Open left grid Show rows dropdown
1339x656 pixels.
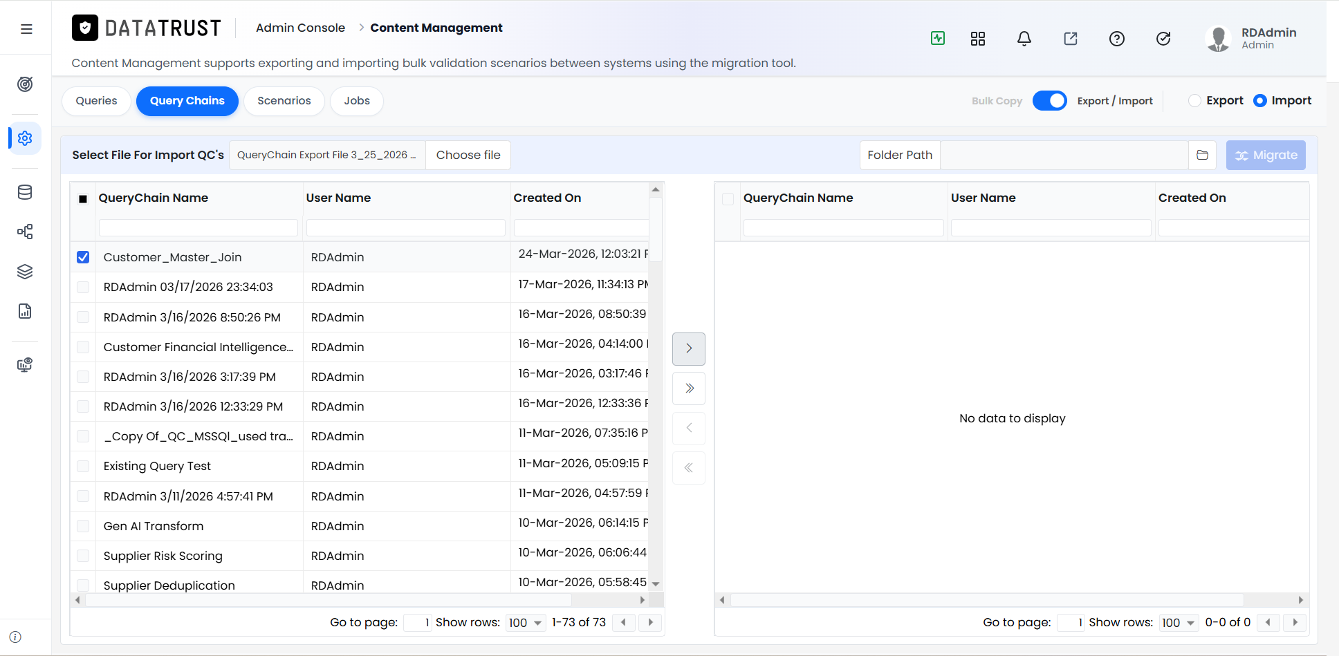click(526, 623)
